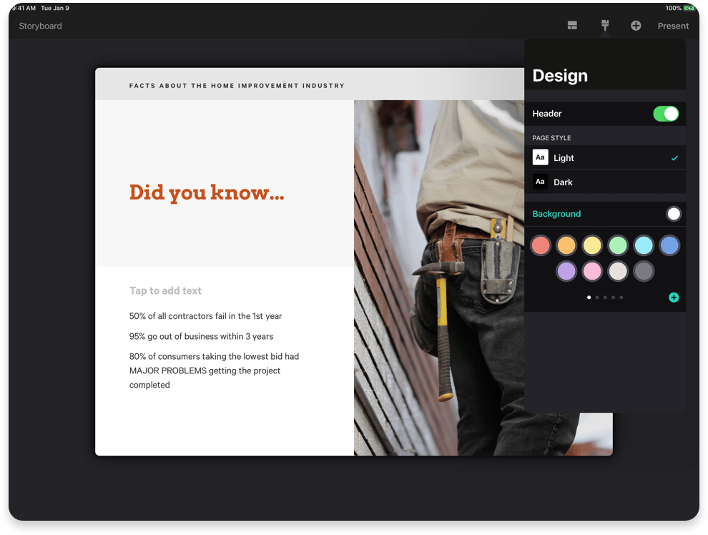Image resolution: width=708 pixels, height=535 pixels.
Task: Choose the blue background swatch
Action: click(669, 245)
